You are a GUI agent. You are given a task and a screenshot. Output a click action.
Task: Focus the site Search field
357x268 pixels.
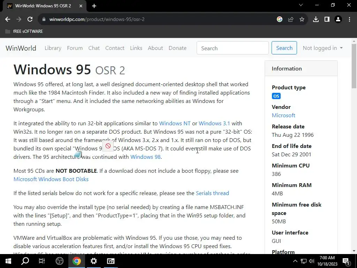233,48
